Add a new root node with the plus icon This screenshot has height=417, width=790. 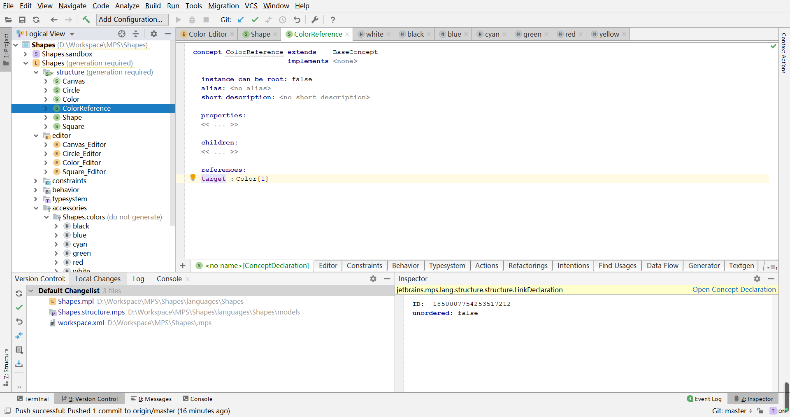183,266
